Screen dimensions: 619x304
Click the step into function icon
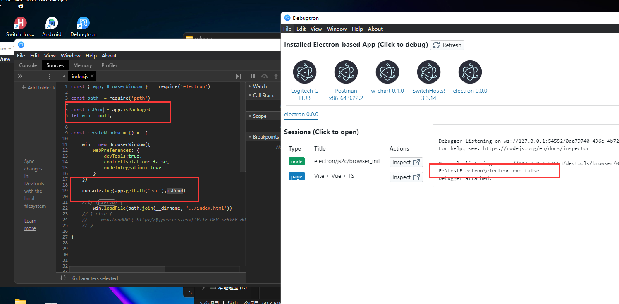tap(276, 76)
